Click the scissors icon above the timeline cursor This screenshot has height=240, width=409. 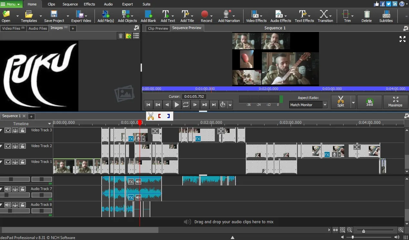[151, 116]
